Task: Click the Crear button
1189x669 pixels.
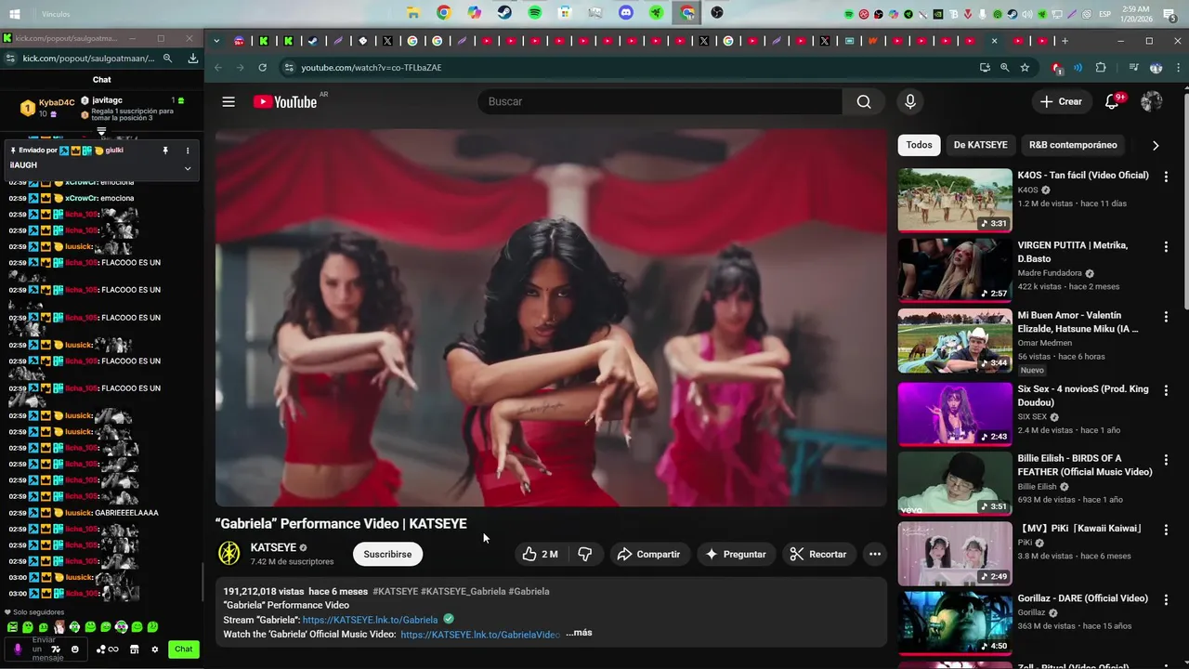Action: (1062, 101)
